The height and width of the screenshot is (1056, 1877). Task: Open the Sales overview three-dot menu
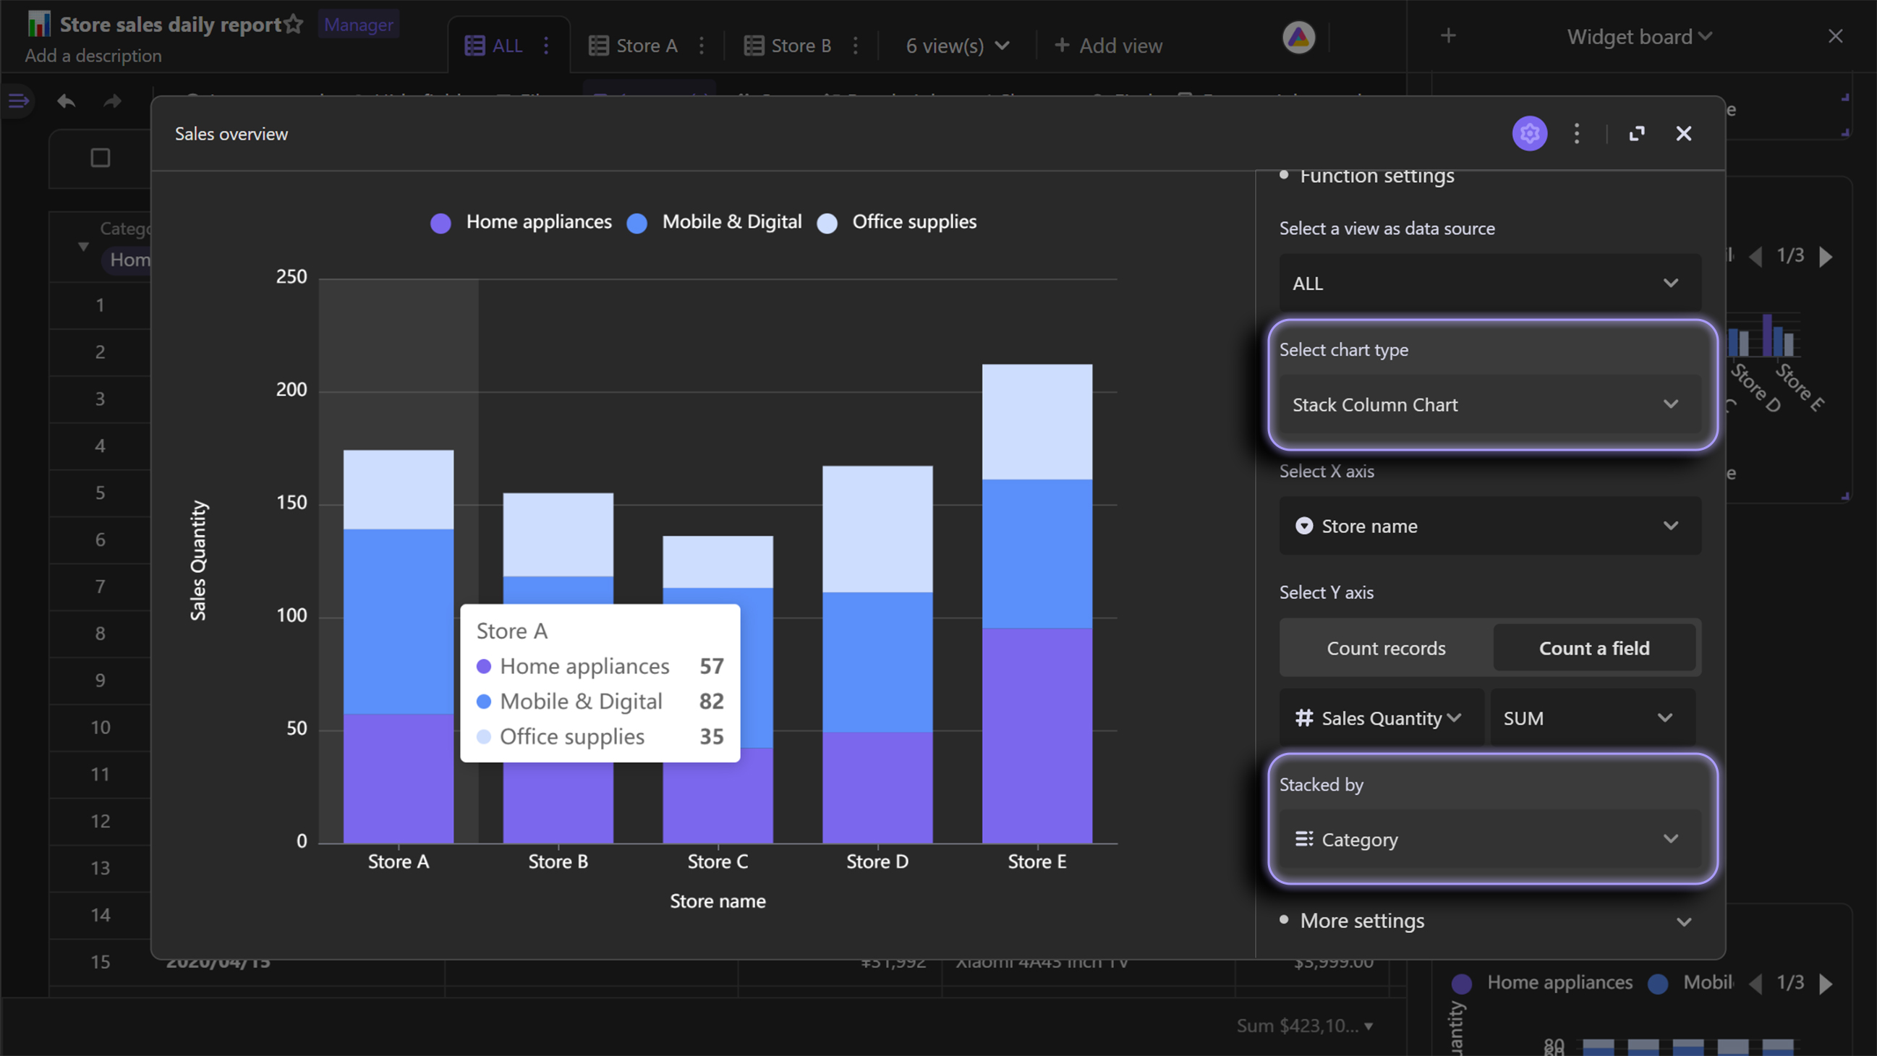[1577, 133]
